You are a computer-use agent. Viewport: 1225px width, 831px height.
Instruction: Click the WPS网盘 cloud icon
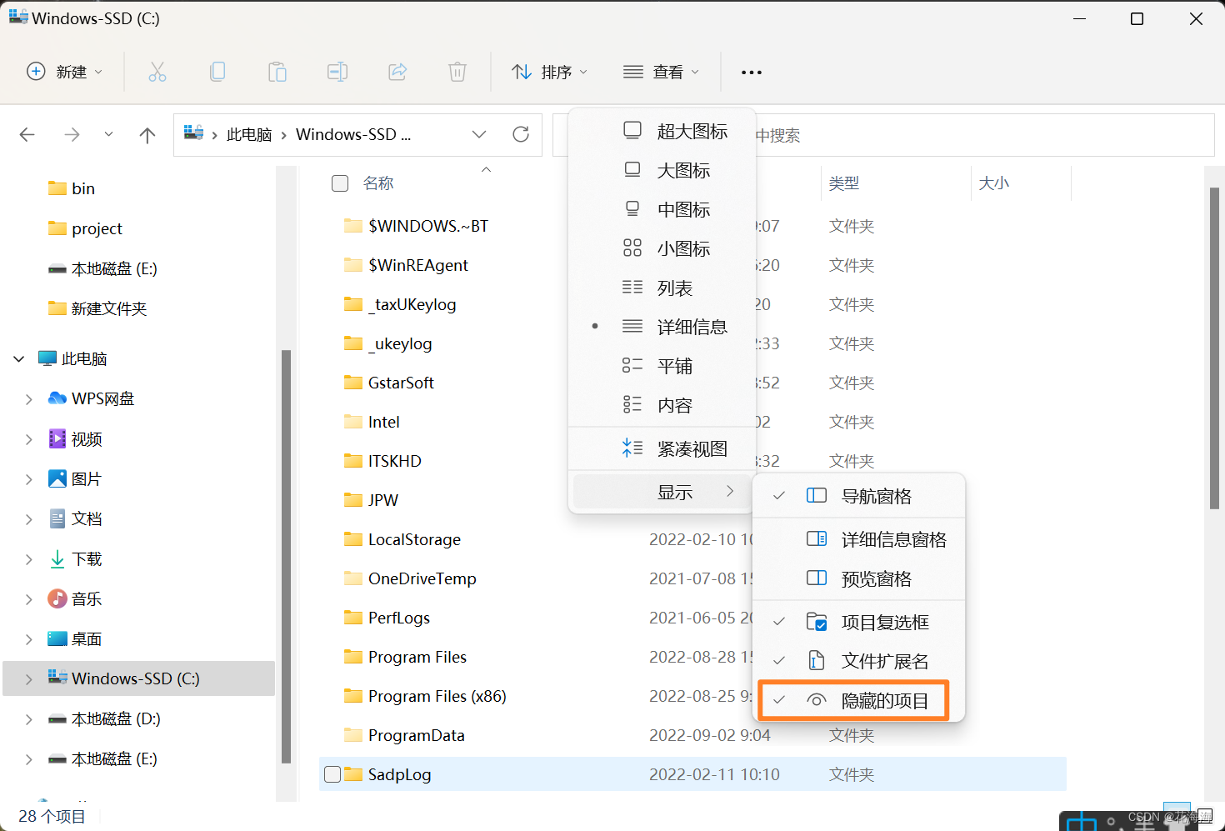57,398
